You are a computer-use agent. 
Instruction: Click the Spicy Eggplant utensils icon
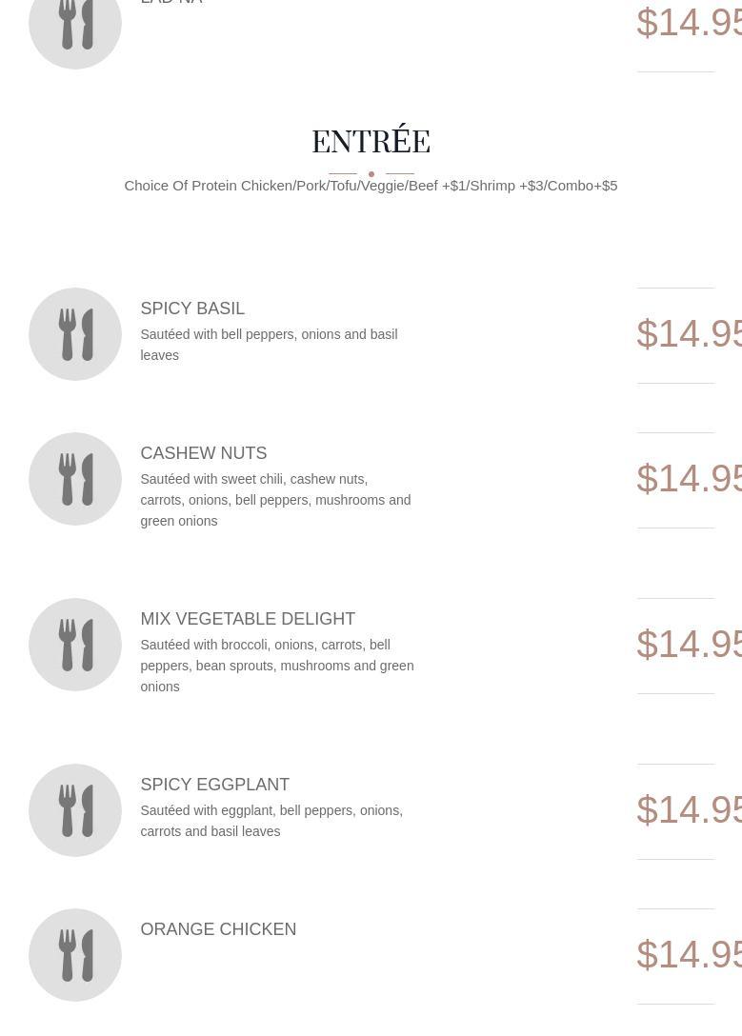pyautogui.click(x=75, y=810)
